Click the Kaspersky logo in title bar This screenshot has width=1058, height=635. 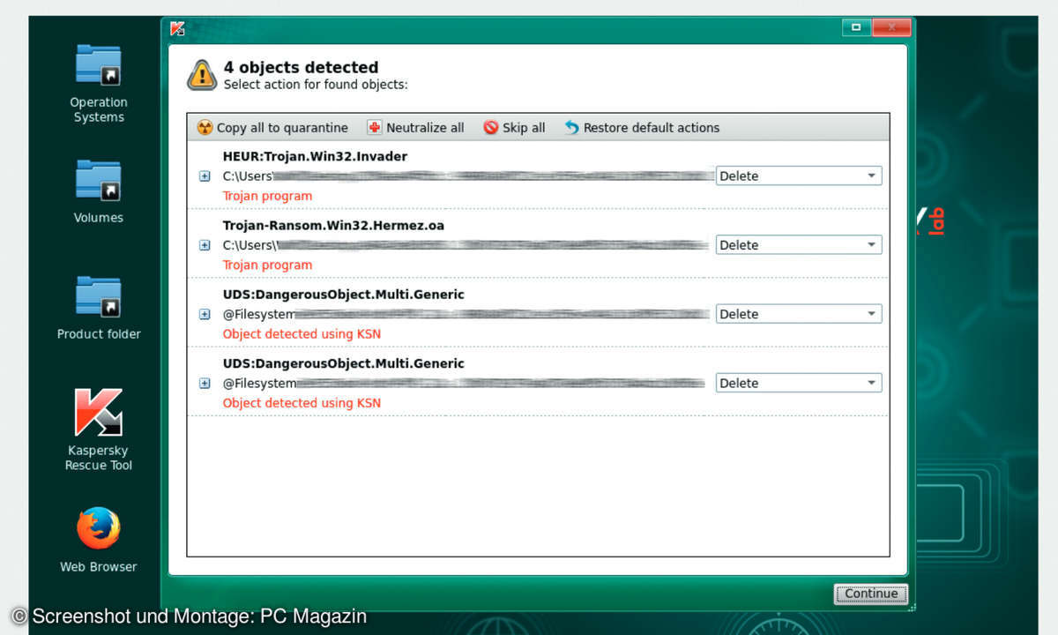point(177,28)
